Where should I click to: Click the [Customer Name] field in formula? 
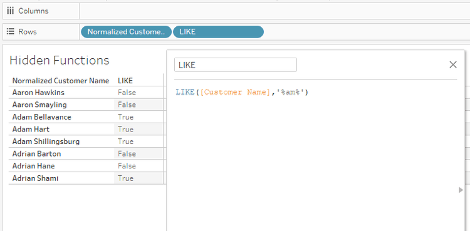coord(235,92)
